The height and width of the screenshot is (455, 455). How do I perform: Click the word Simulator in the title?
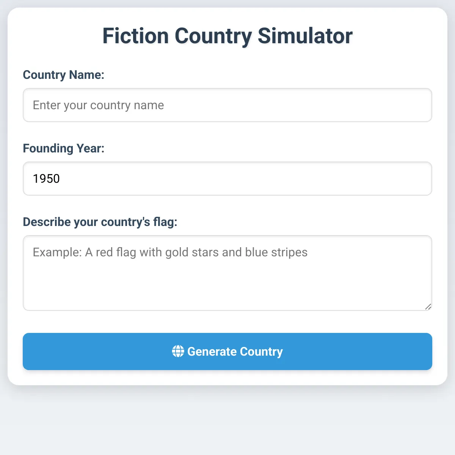point(305,36)
